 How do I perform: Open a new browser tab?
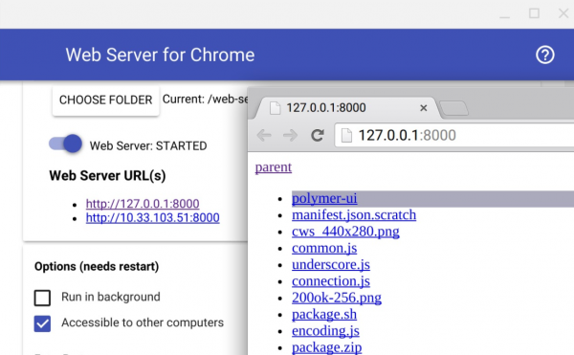click(x=453, y=108)
